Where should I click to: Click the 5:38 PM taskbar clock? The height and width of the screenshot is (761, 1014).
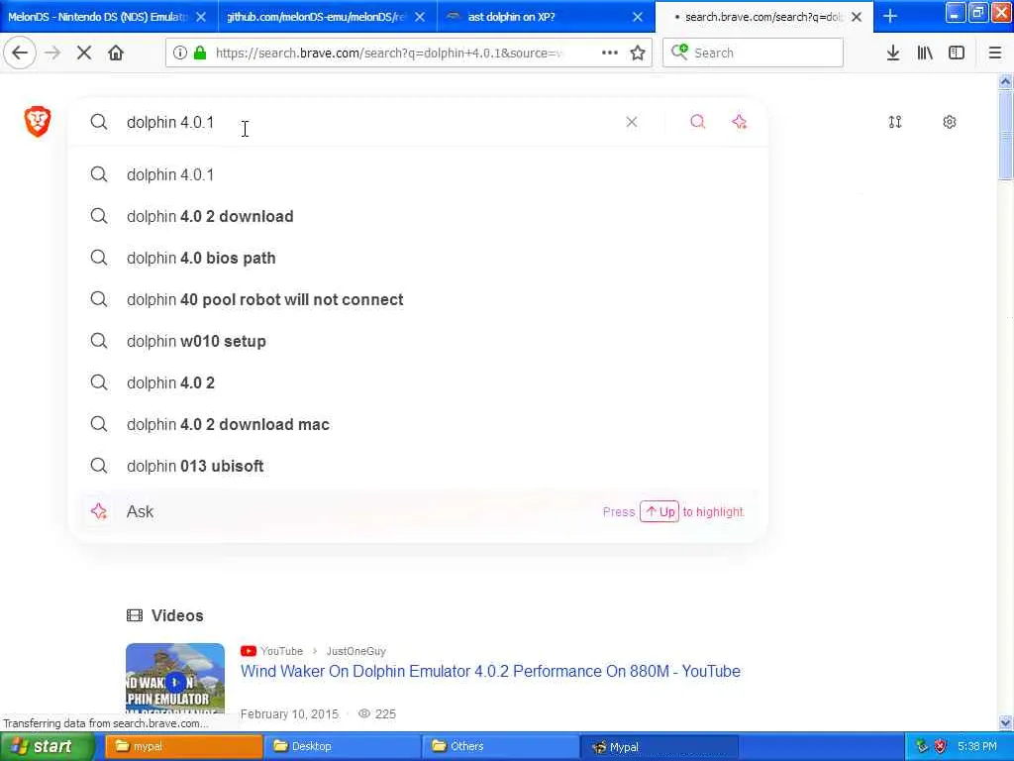coord(977,746)
